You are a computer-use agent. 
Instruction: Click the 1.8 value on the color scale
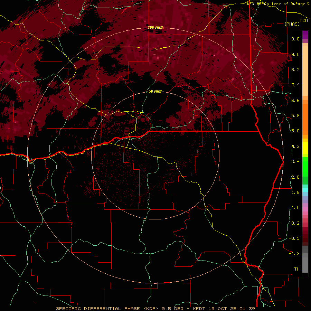tap(295, 192)
